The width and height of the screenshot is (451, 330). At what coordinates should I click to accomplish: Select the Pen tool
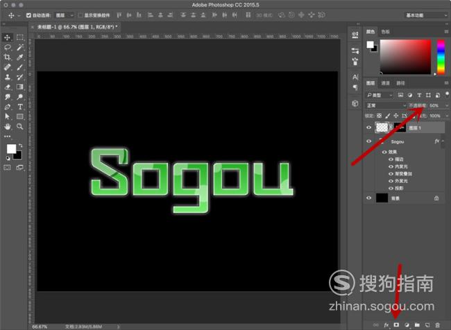(x=7, y=107)
